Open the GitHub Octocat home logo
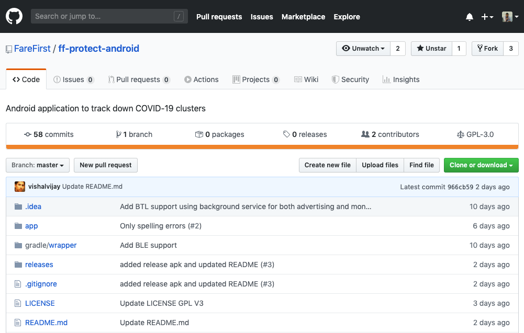This screenshot has width=524, height=333. (14, 16)
